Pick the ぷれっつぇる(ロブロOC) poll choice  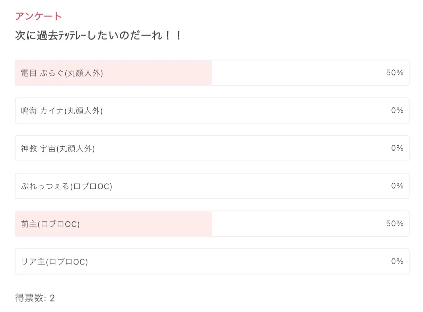pyautogui.click(x=67, y=186)
